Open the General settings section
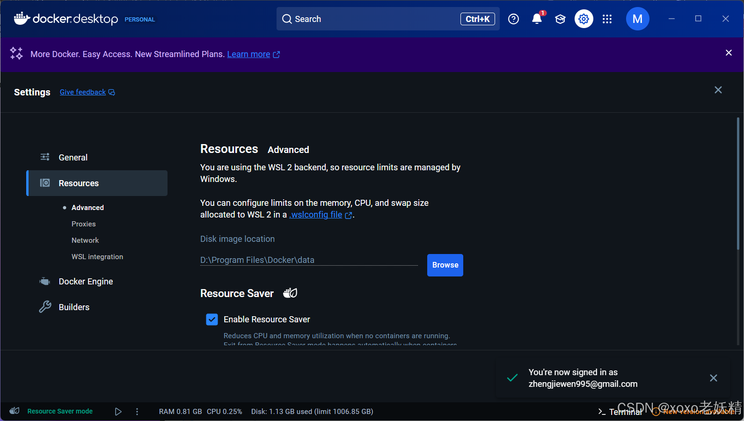Image resolution: width=744 pixels, height=421 pixels. coord(97,158)
